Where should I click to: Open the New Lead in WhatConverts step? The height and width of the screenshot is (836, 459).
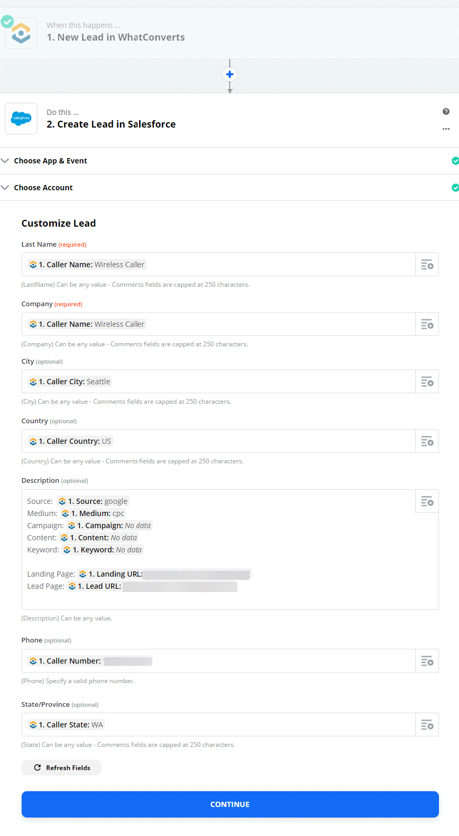[115, 37]
